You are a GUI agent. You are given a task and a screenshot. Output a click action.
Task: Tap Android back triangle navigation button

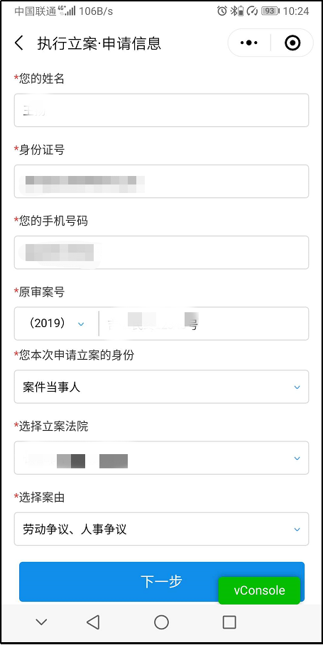click(x=94, y=622)
